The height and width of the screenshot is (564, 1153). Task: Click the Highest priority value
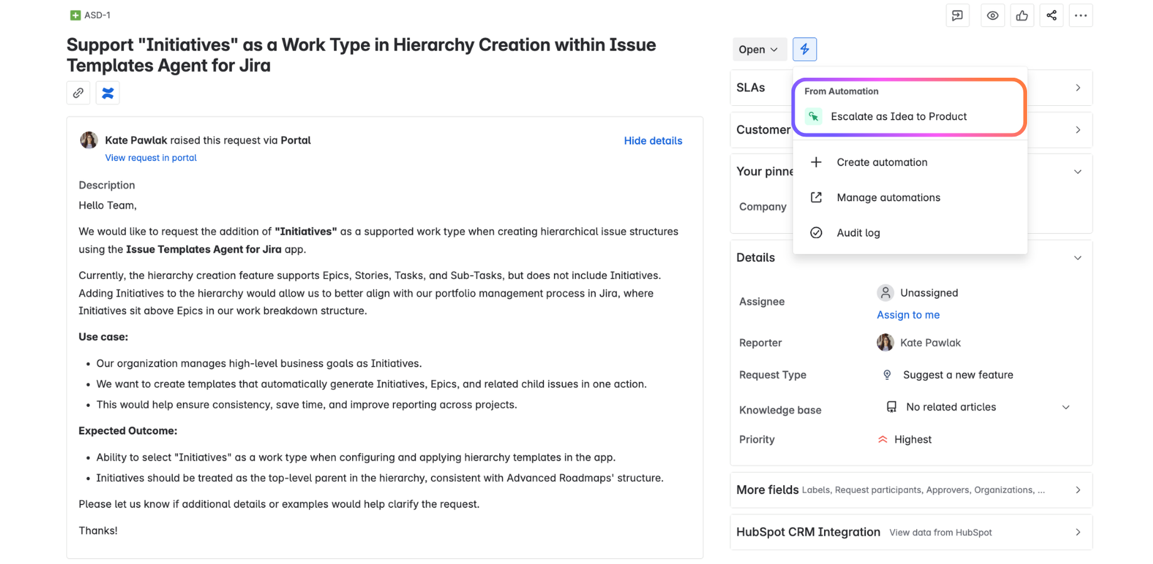tap(913, 439)
